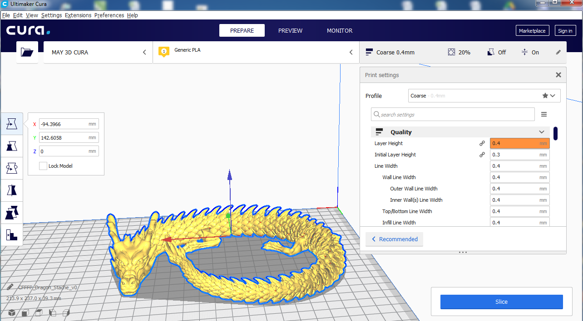Switch to front view cube icon
The width and height of the screenshot is (583, 321).
pos(25,312)
